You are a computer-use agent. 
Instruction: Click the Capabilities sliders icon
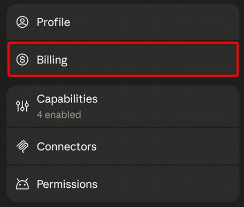click(x=22, y=106)
